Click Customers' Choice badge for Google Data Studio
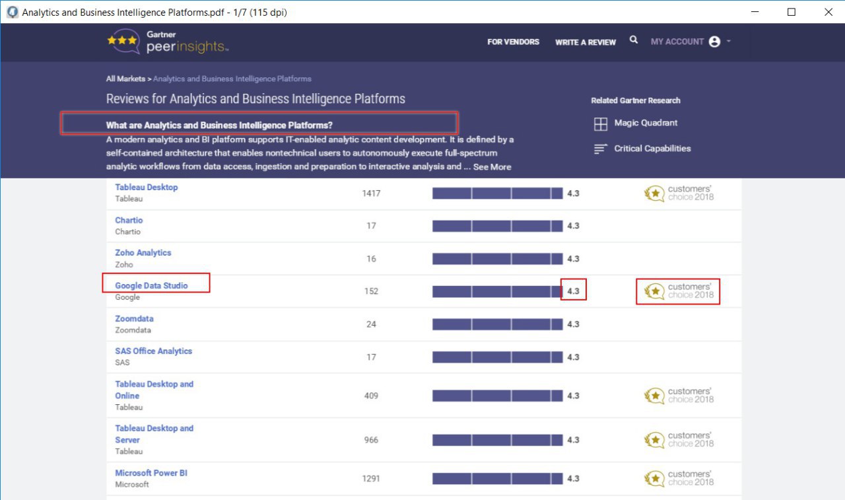Image resolution: width=845 pixels, height=500 pixels. tap(679, 291)
